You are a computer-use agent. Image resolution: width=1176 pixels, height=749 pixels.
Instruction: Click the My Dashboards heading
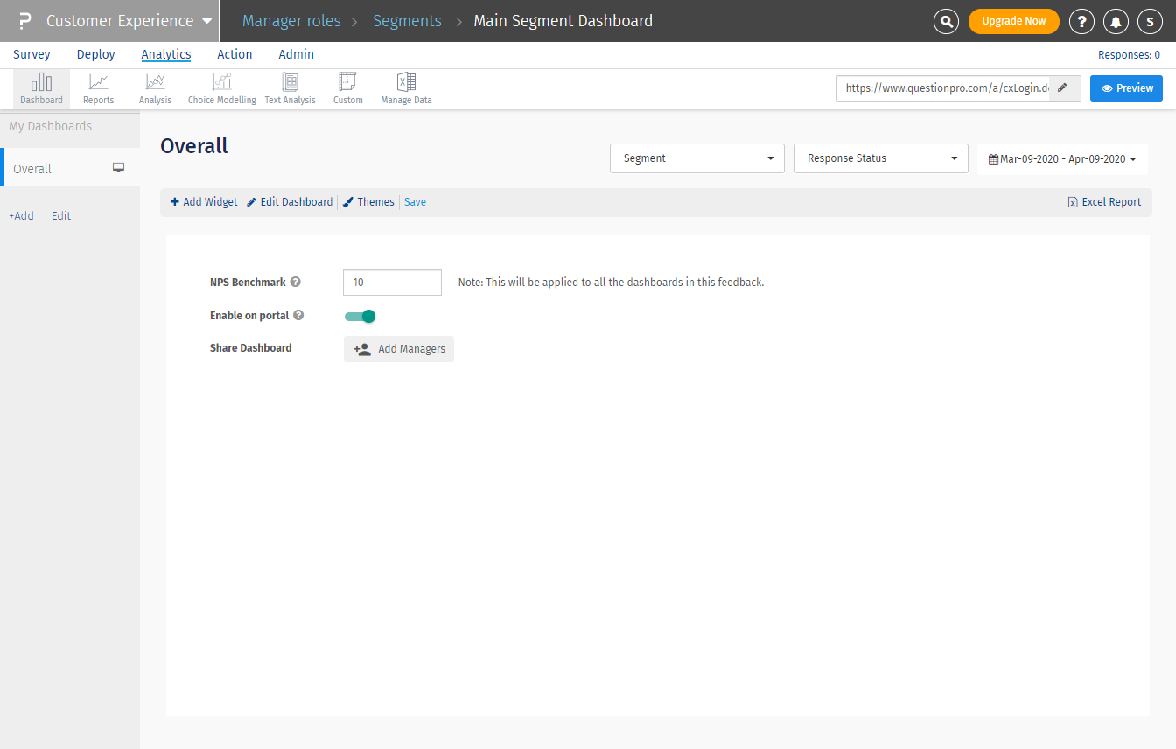(50, 126)
